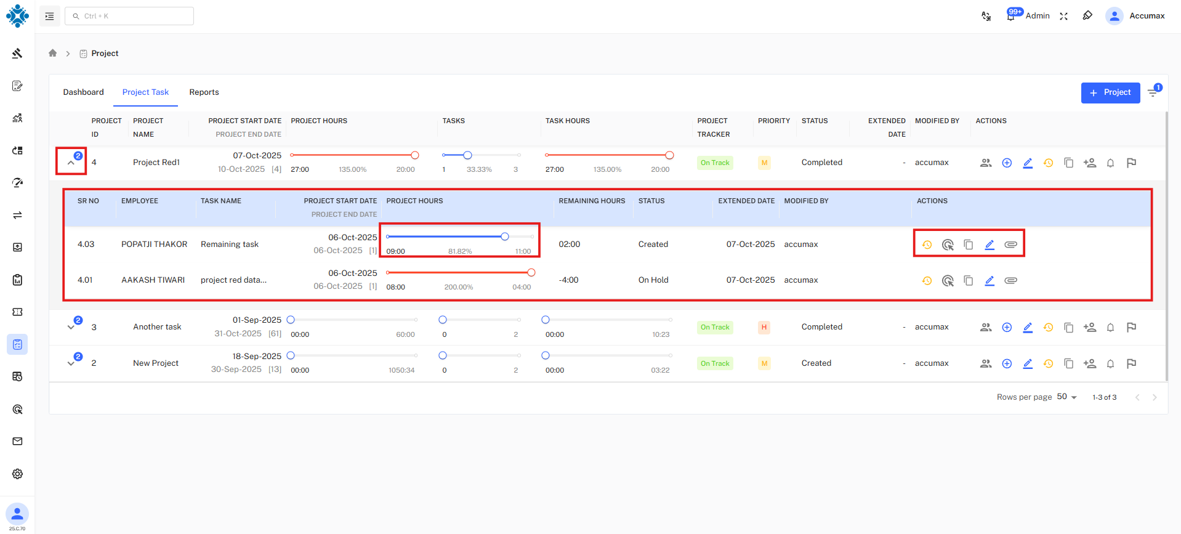Image resolution: width=1181 pixels, height=534 pixels.
Task: Click the Remaining task project hours slider handle
Action: point(505,237)
